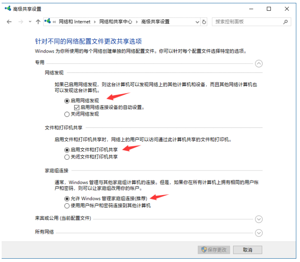
Task: Click the 保存更改 button
Action: tap(214, 250)
